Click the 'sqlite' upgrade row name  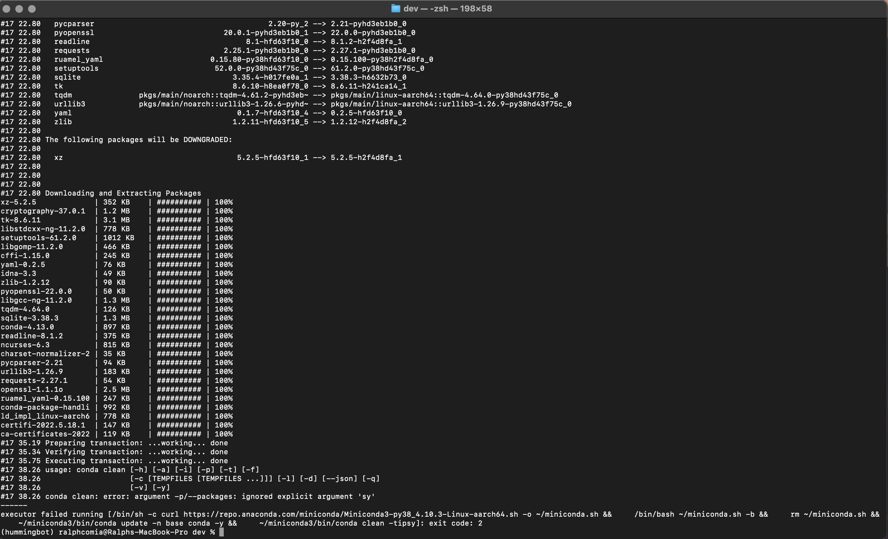point(67,77)
